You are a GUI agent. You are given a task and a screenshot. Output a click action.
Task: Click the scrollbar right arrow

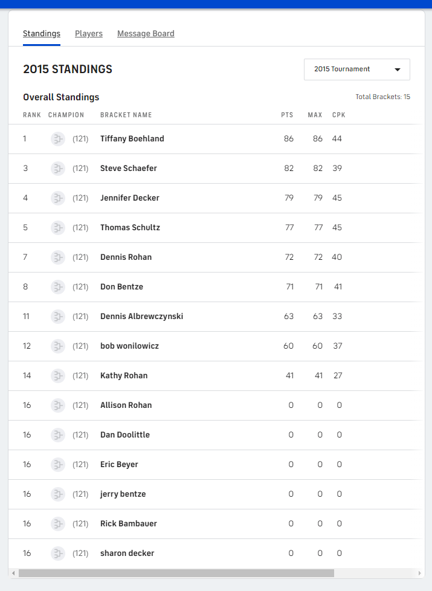(x=421, y=573)
